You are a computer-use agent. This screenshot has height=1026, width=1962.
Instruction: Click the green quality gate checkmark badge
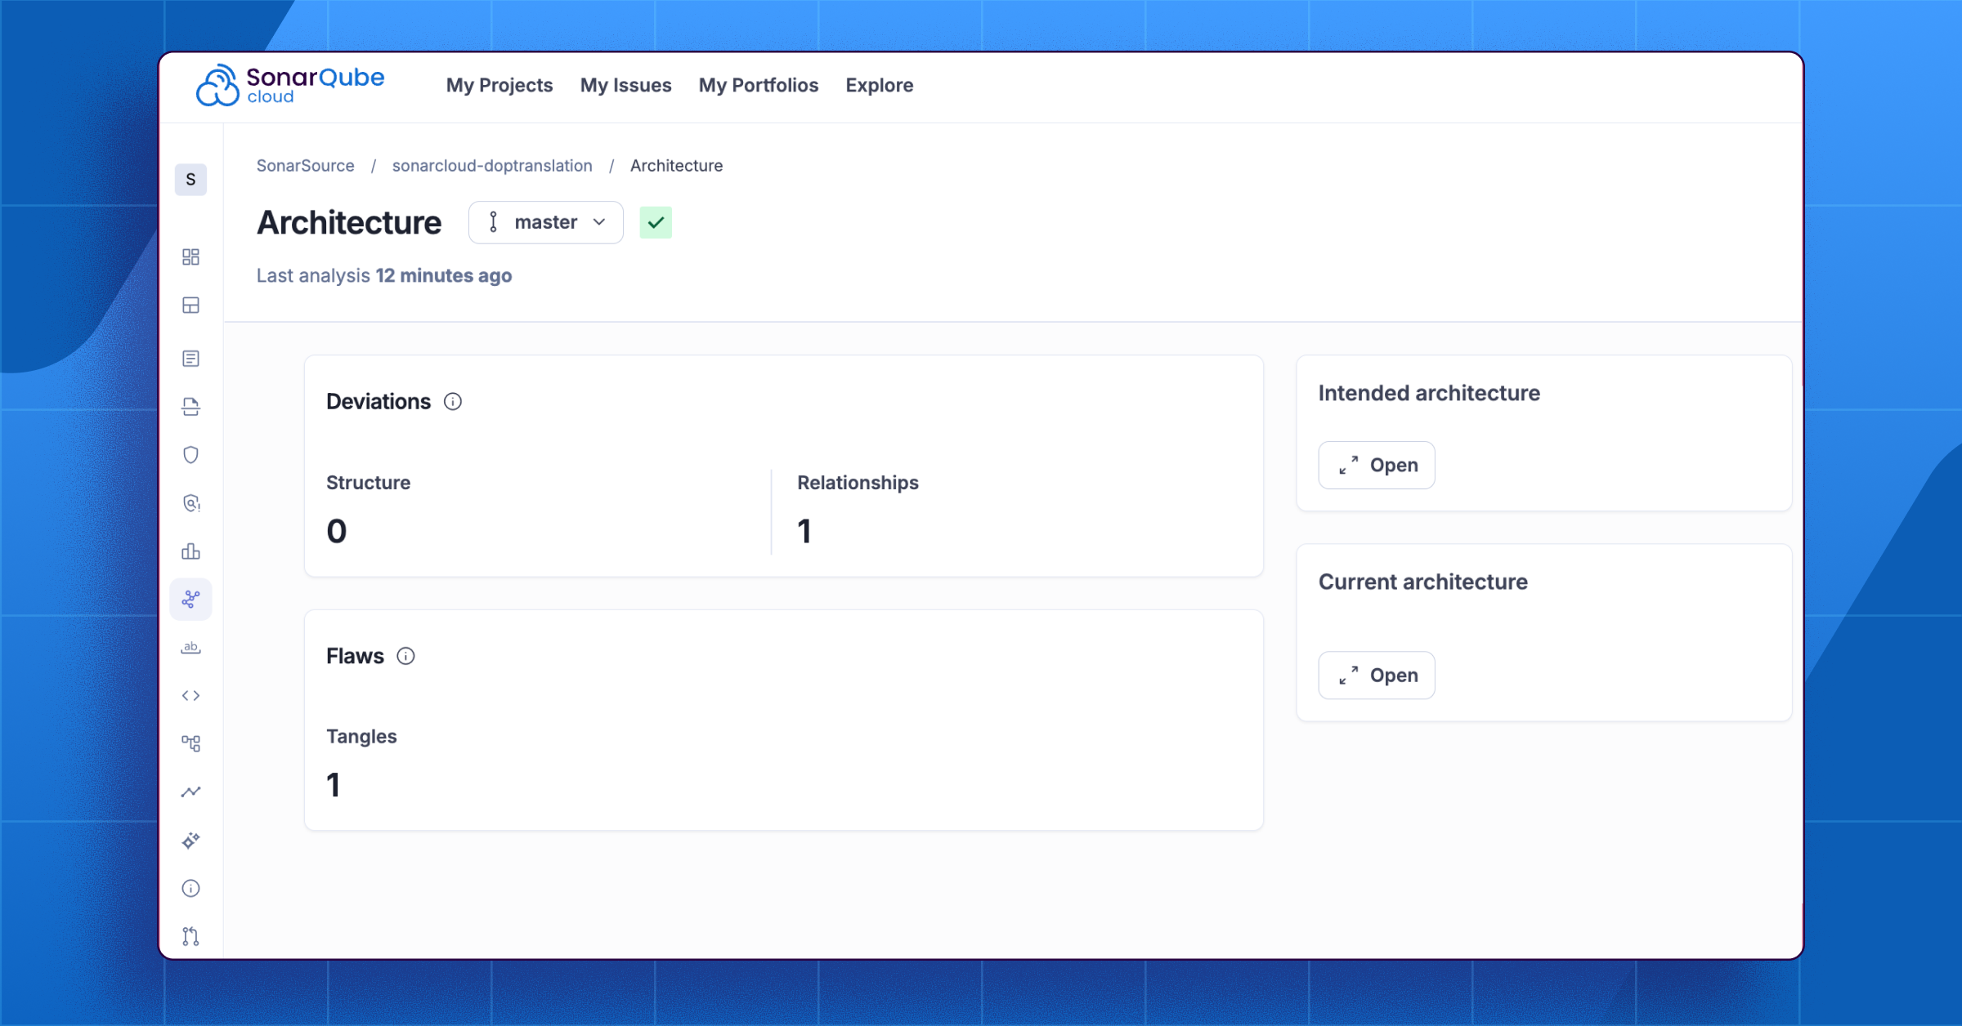tap(656, 222)
